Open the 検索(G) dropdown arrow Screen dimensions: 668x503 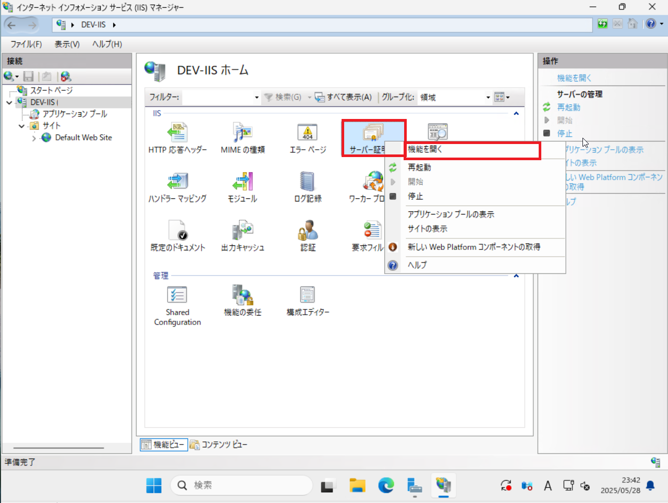(x=309, y=97)
